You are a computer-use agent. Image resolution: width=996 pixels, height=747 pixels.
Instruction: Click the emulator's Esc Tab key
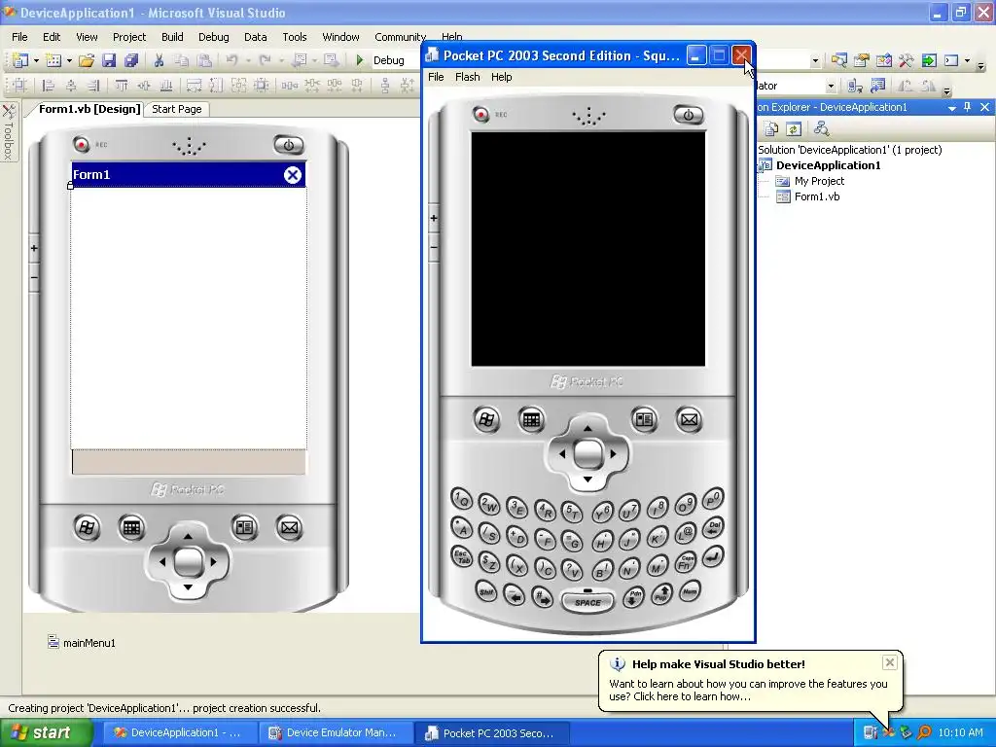[462, 557]
